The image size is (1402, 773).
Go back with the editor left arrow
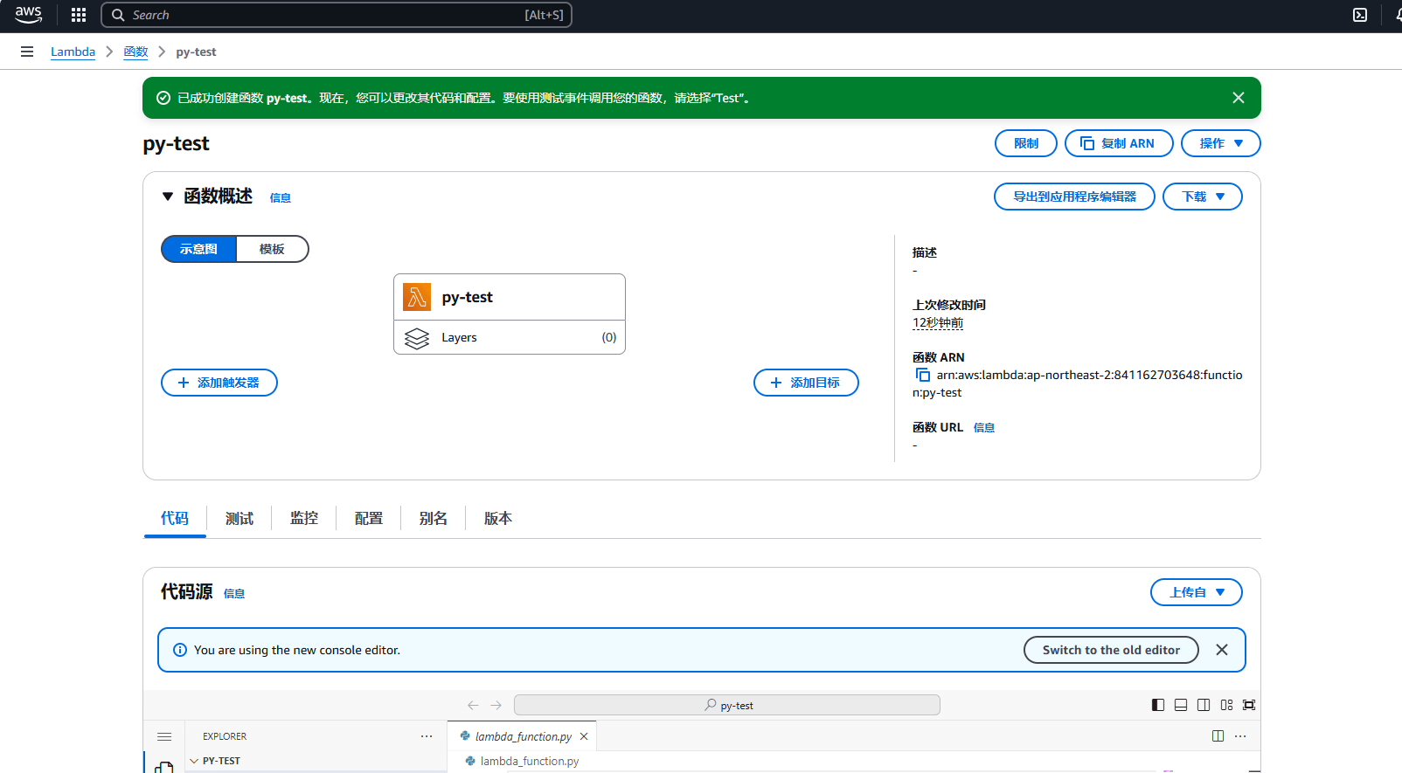[x=473, y=705]
